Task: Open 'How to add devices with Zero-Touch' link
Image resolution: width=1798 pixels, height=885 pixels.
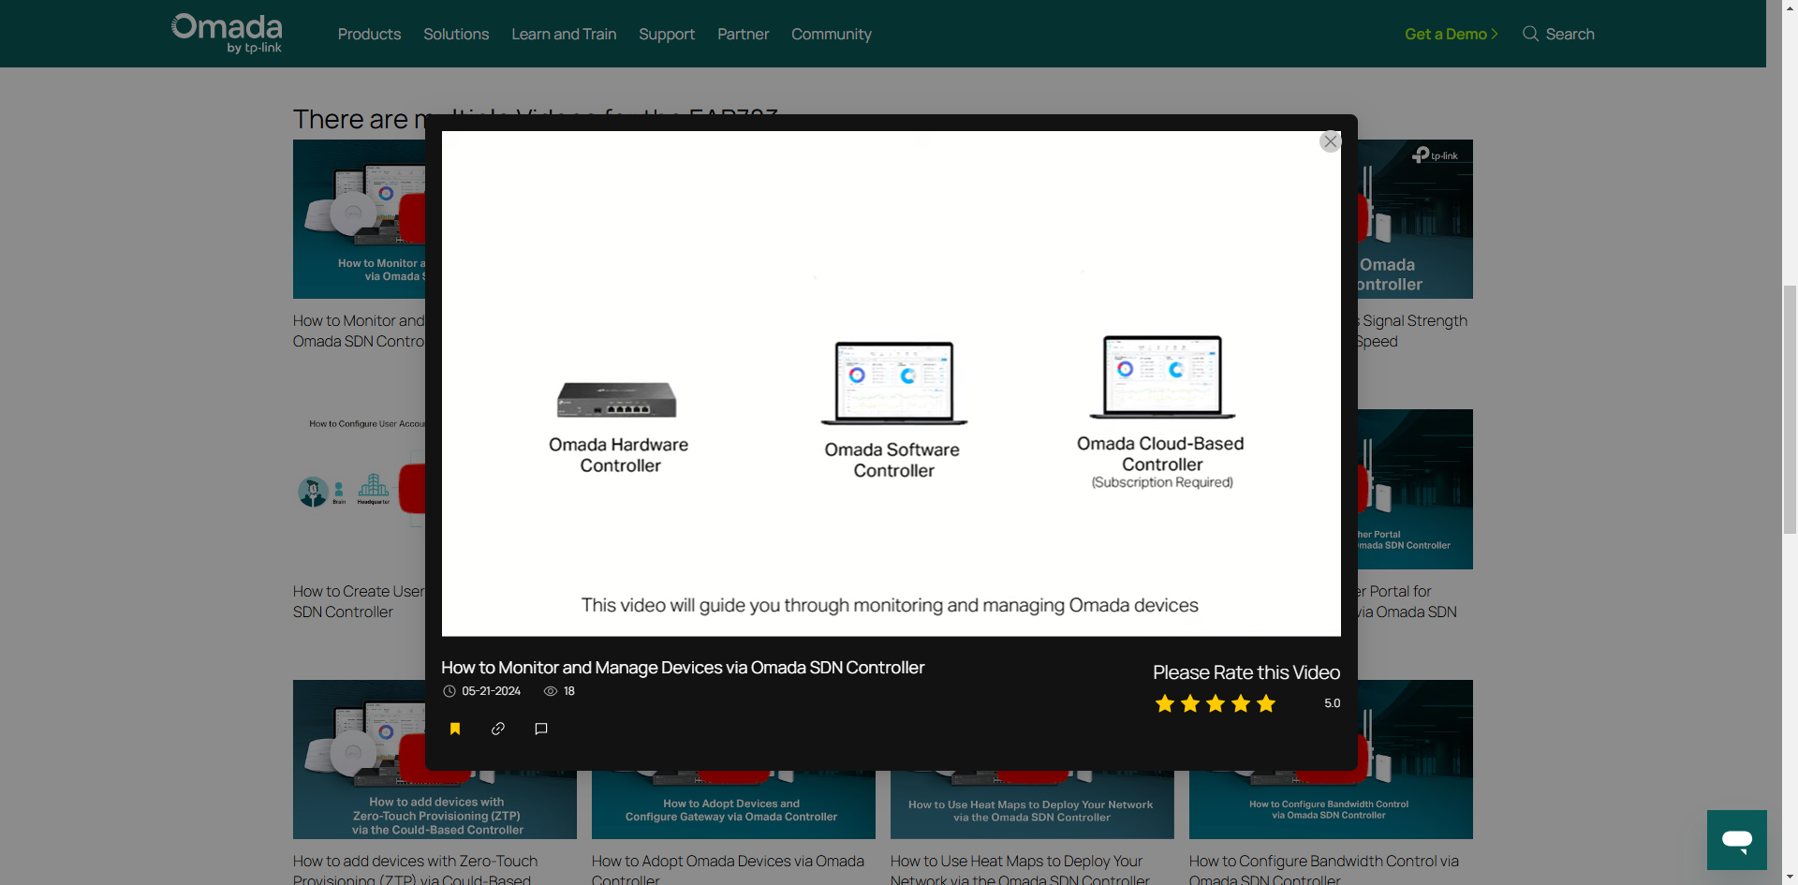Action: coord(415,868)
